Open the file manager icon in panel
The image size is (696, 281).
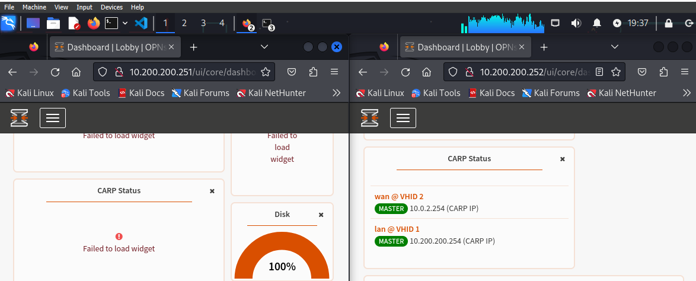coord(53,23)
